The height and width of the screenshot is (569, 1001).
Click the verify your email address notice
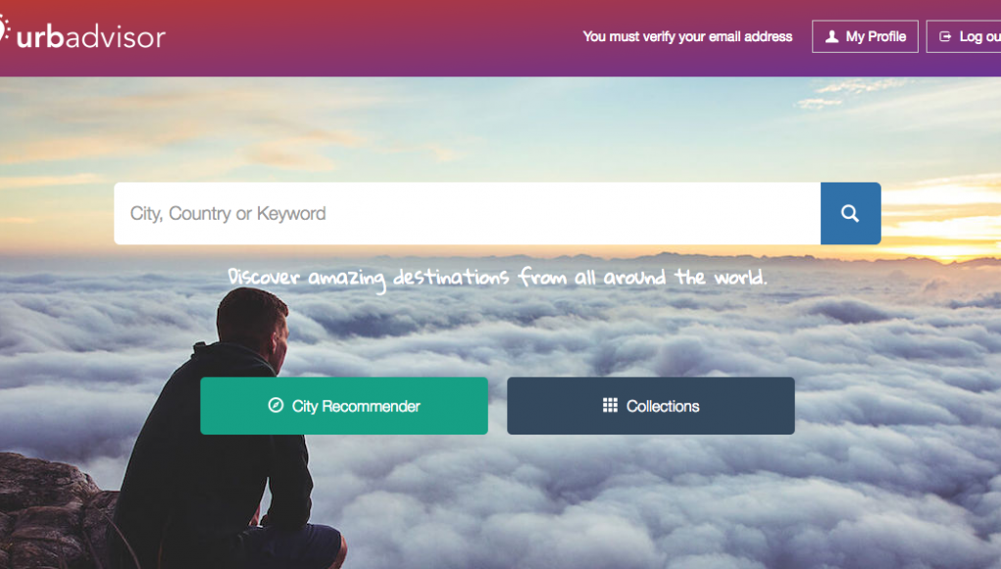click(x=687, y=36)
